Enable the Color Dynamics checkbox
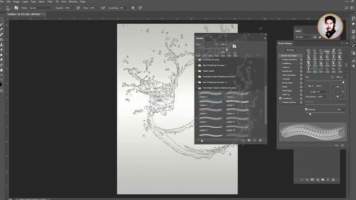Image resolution: width=356 pixels, height=200 pixels. click(280, 75)
